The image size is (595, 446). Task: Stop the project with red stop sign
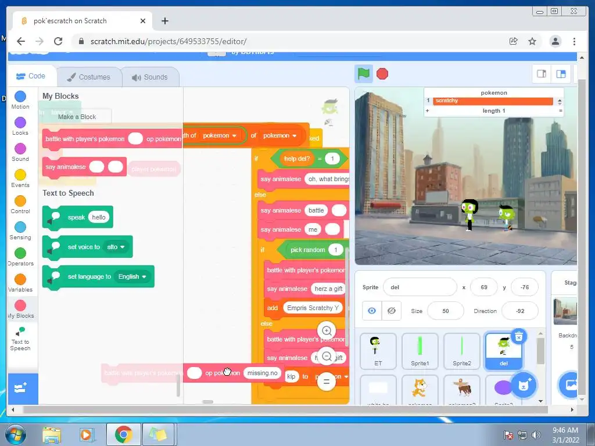click(382, 74)
